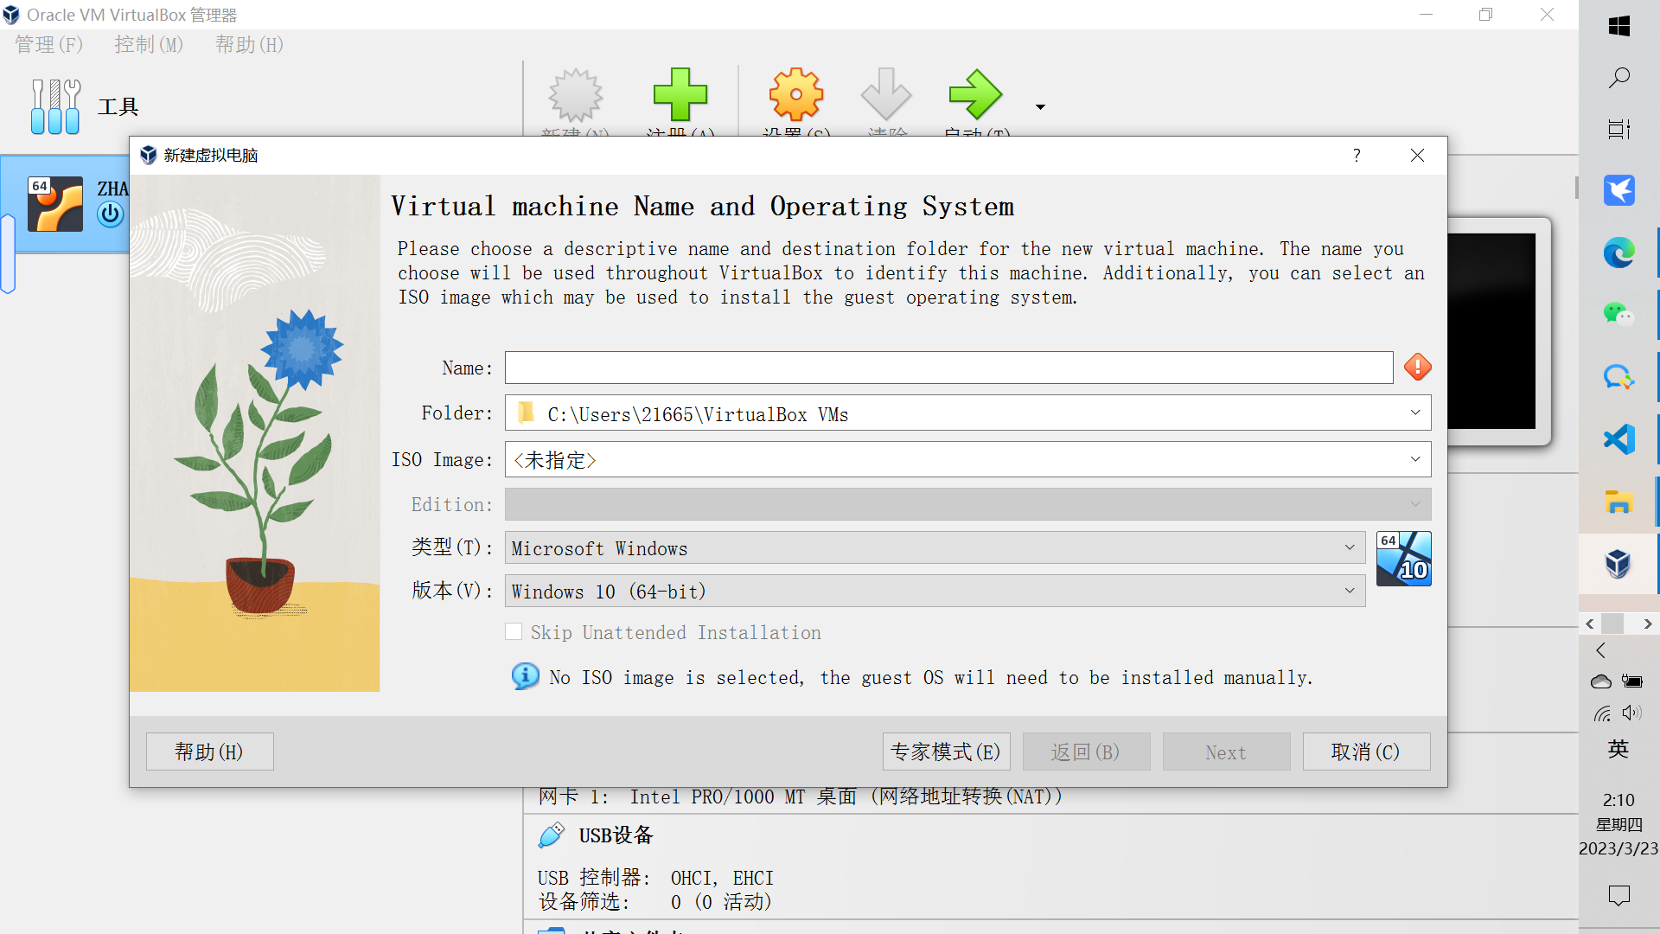The width and height of the screenshot is (1660, 934).
Task: Switch to 专家模式(E) expert mode
Action: point(946,752)
